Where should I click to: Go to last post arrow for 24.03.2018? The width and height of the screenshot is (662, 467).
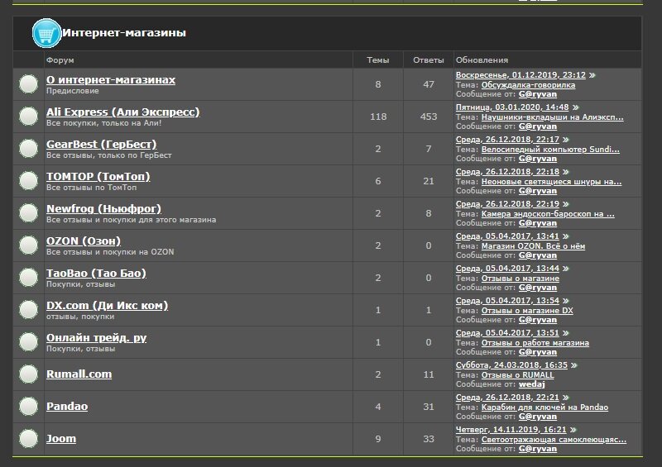(574, 365)
